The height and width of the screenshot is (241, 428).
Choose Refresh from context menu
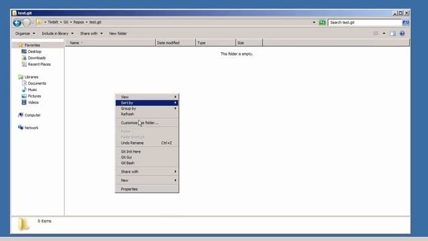coord(147,114)
